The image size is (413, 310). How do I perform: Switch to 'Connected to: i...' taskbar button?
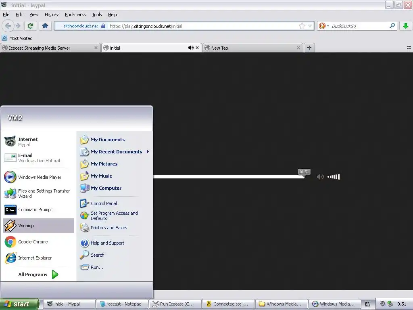click(x=229, y=304)
